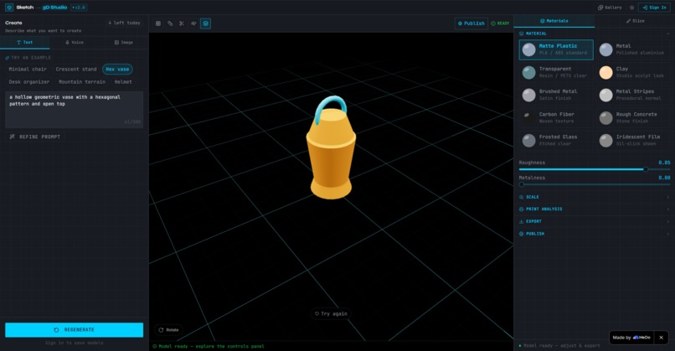Pick the Mountain terrain example
Viewport: 675px width, 351px height.
(82, 82)
